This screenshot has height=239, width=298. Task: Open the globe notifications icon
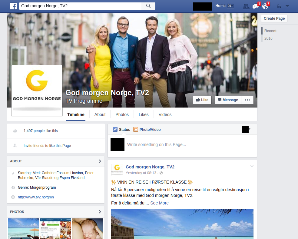[266, 6]
